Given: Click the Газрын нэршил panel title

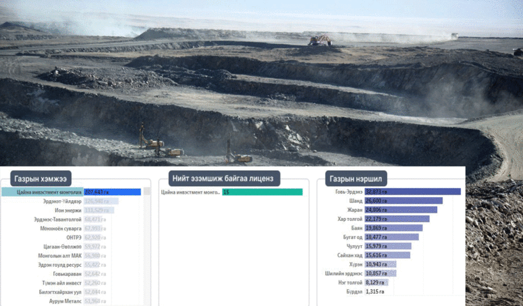Looking at the screenshot, I should click(x=356, y=178).
